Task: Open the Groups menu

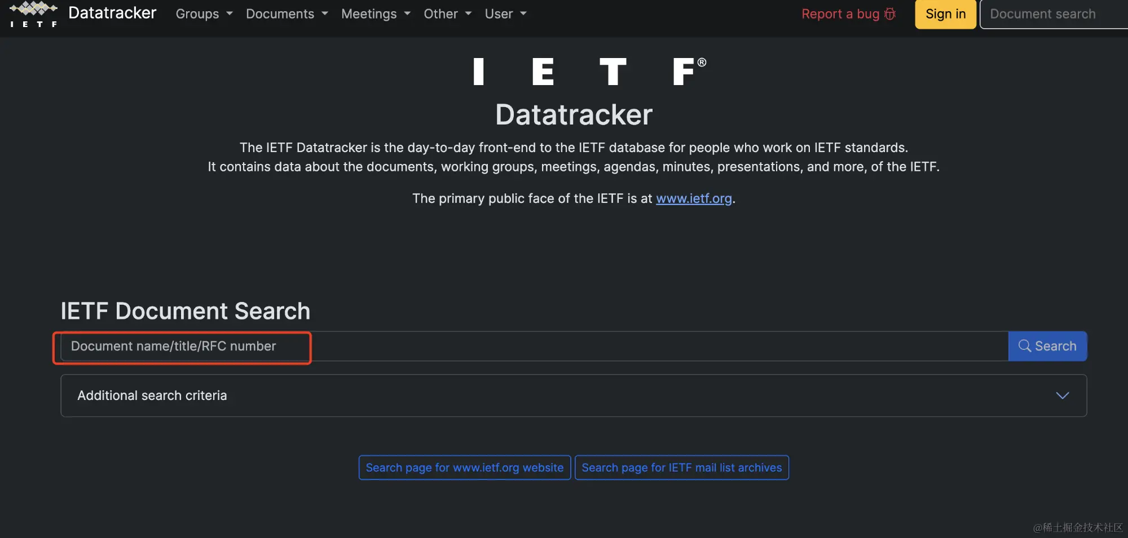Action: [x=204, y=14]
